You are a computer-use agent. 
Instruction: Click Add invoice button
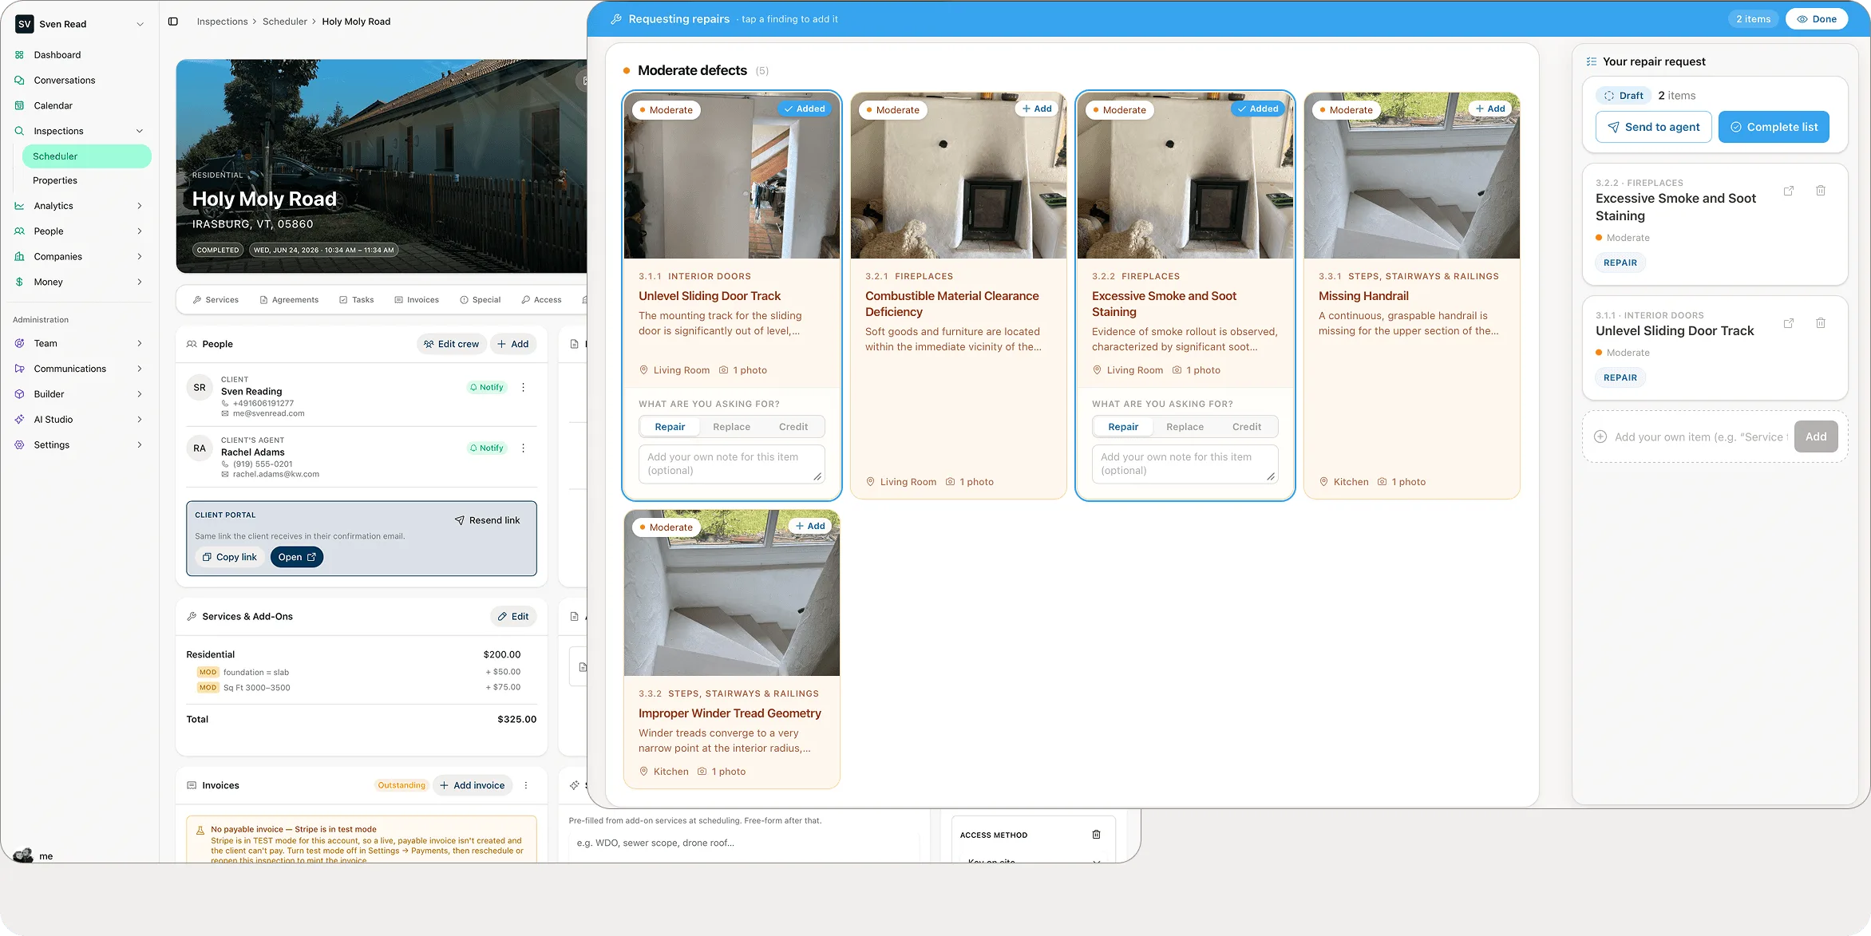click(x=473, y=786)
